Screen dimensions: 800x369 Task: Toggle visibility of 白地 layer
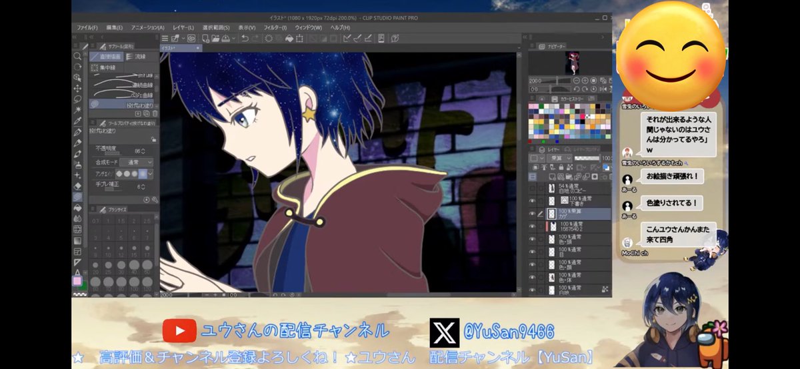[x=533, y=290]
